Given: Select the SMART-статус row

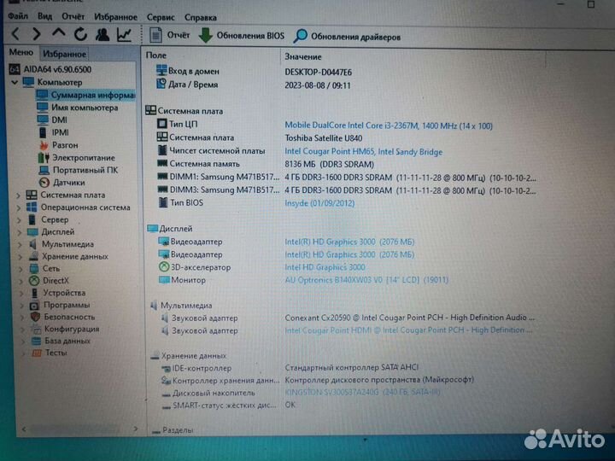Looking at the screenshot, I should (229, 405).
